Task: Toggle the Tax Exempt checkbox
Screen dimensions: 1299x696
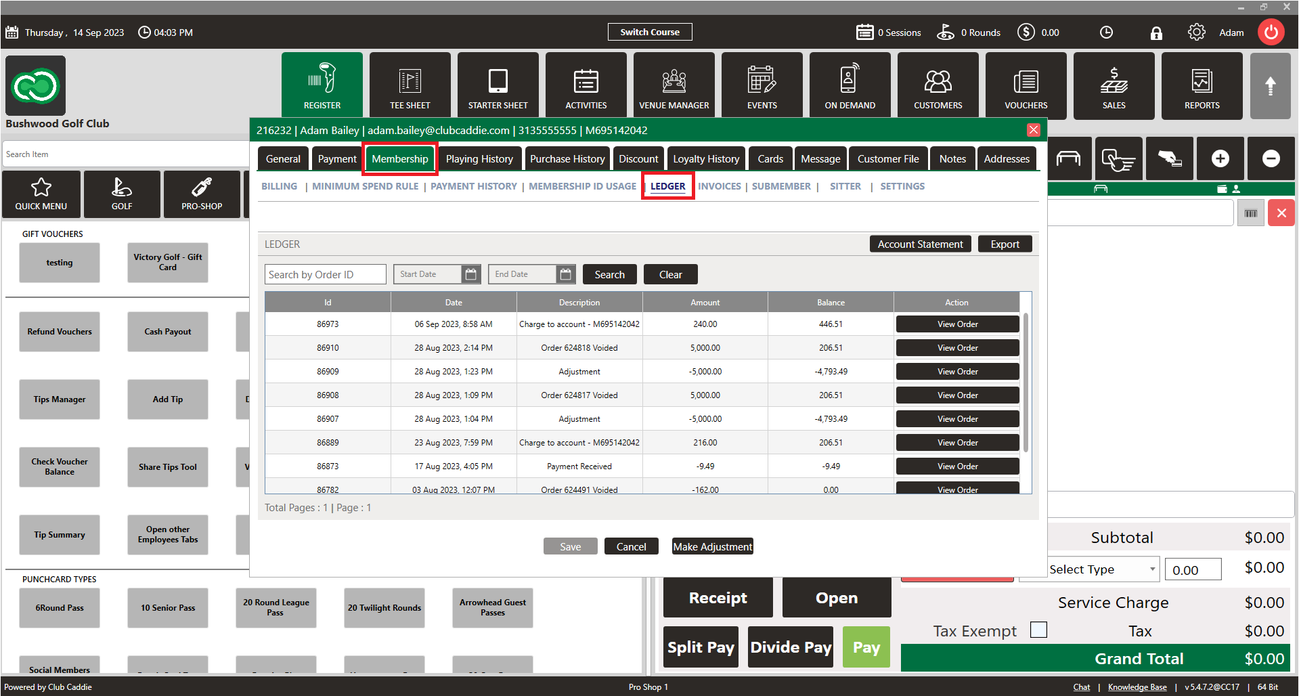Action: [1038, 630]
